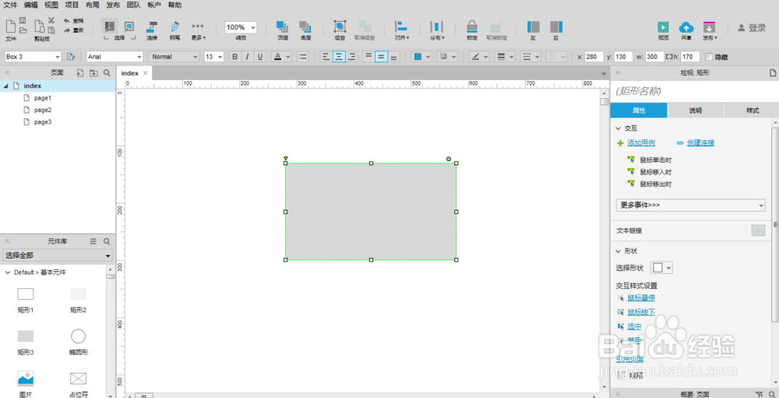Screen dimensions: 779x398
Task: Click the widget style paint icon
Action: coord(71,57)
